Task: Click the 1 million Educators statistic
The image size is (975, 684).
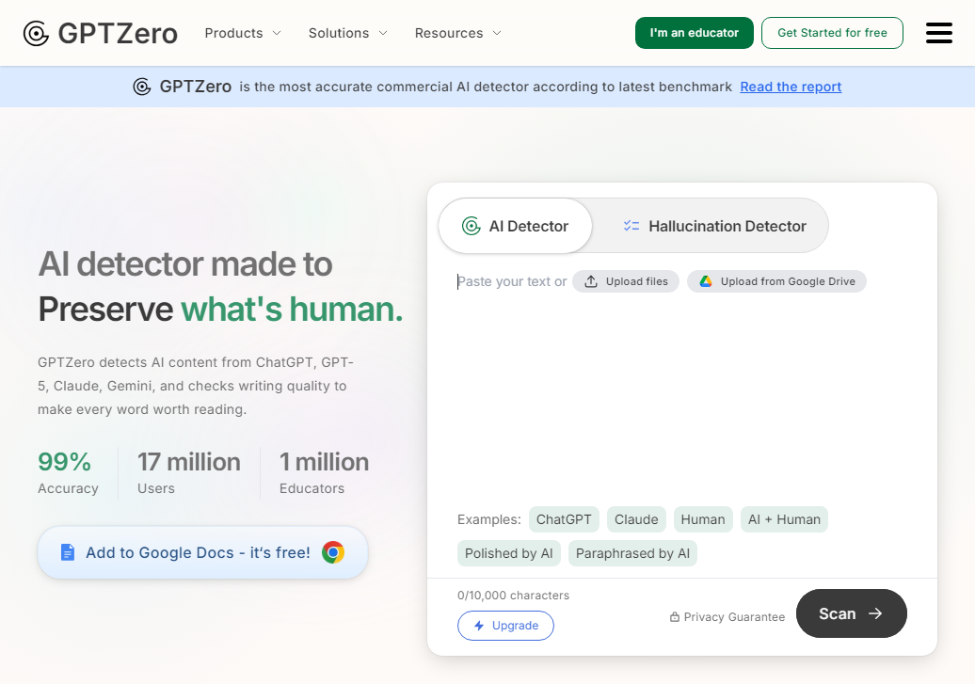Action: pyautogui.click(x=324, y=472)
